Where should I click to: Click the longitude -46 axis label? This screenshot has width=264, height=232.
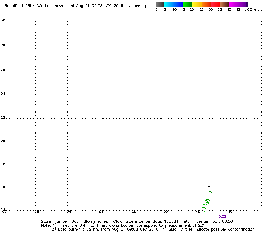point(229,212)
